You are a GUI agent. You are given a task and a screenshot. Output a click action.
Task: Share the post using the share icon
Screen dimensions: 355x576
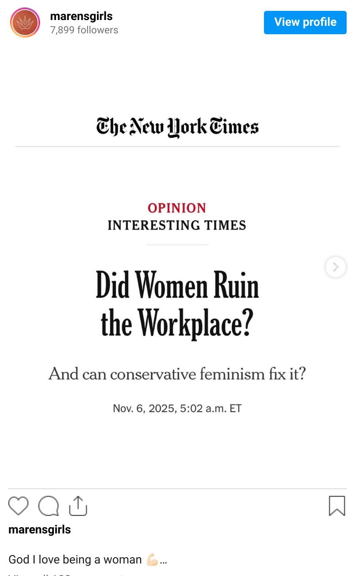click(78, 506)
